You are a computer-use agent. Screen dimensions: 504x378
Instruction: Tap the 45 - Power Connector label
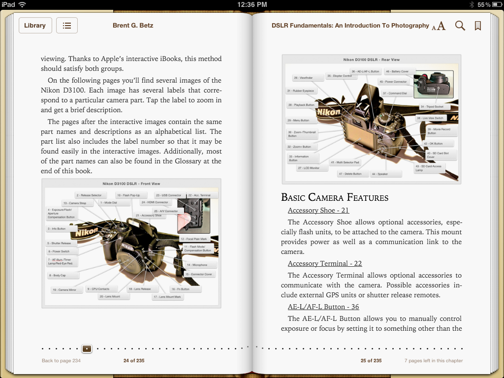393,82
